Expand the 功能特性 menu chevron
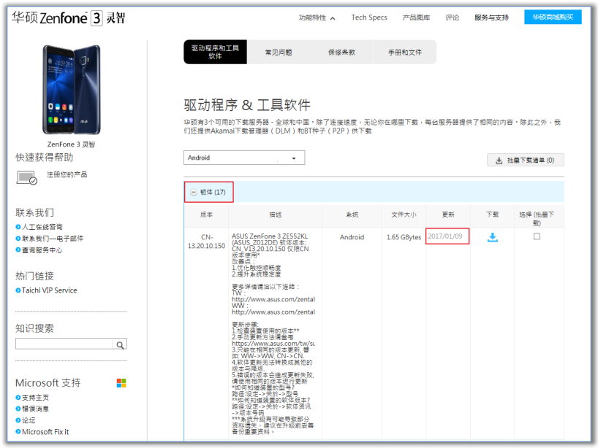Image resolution: width=598 pixels, height=448 pixels. tap(333, 18)
